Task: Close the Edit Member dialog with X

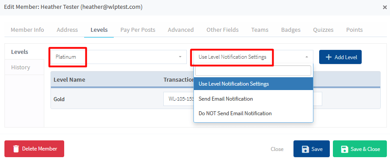Action: pos(385,8)
